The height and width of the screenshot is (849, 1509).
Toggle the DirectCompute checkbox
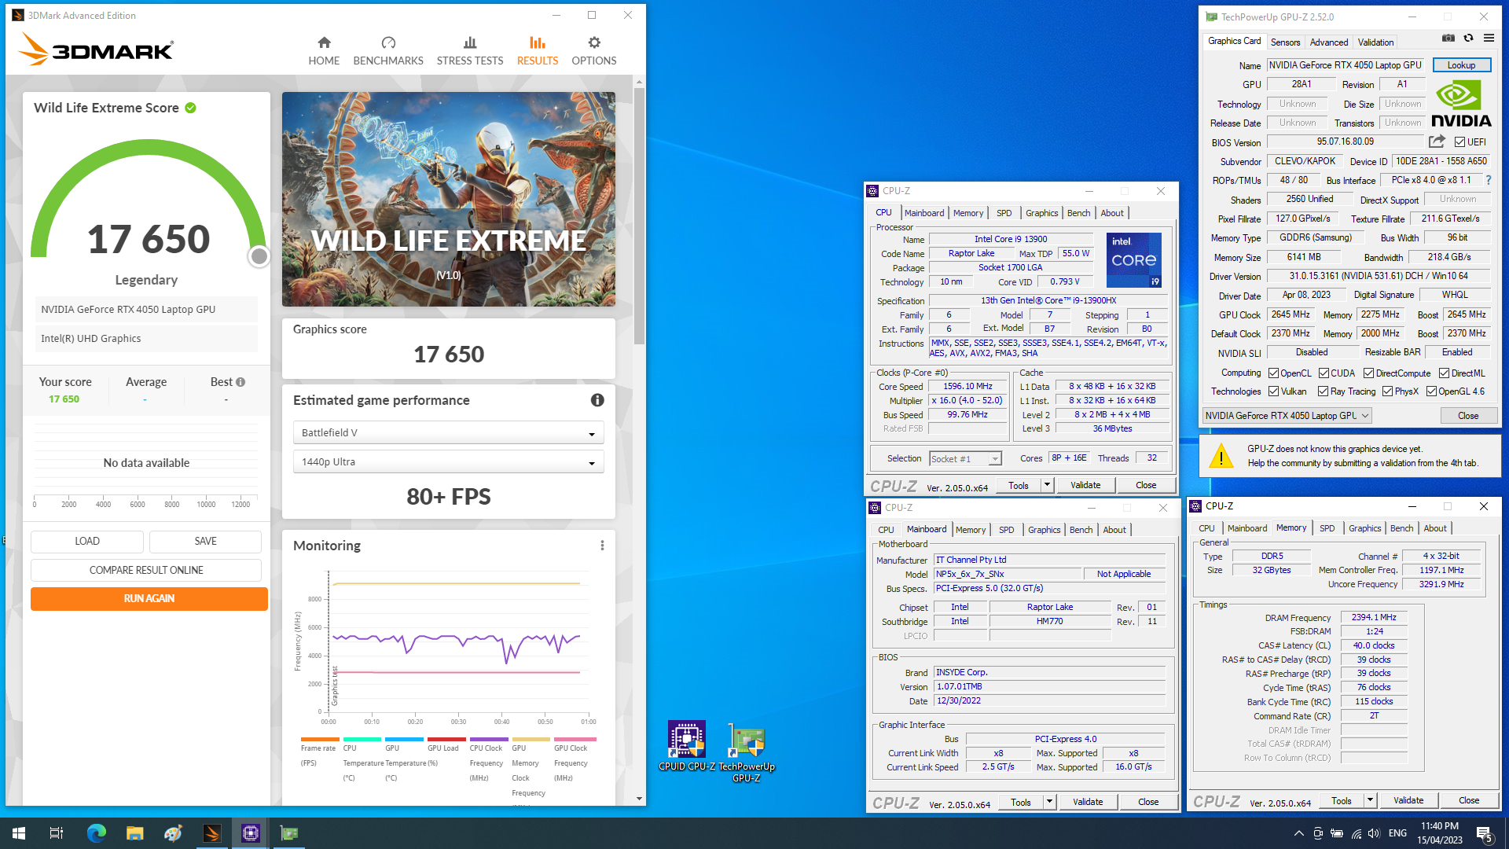(x=1368, y=373)
